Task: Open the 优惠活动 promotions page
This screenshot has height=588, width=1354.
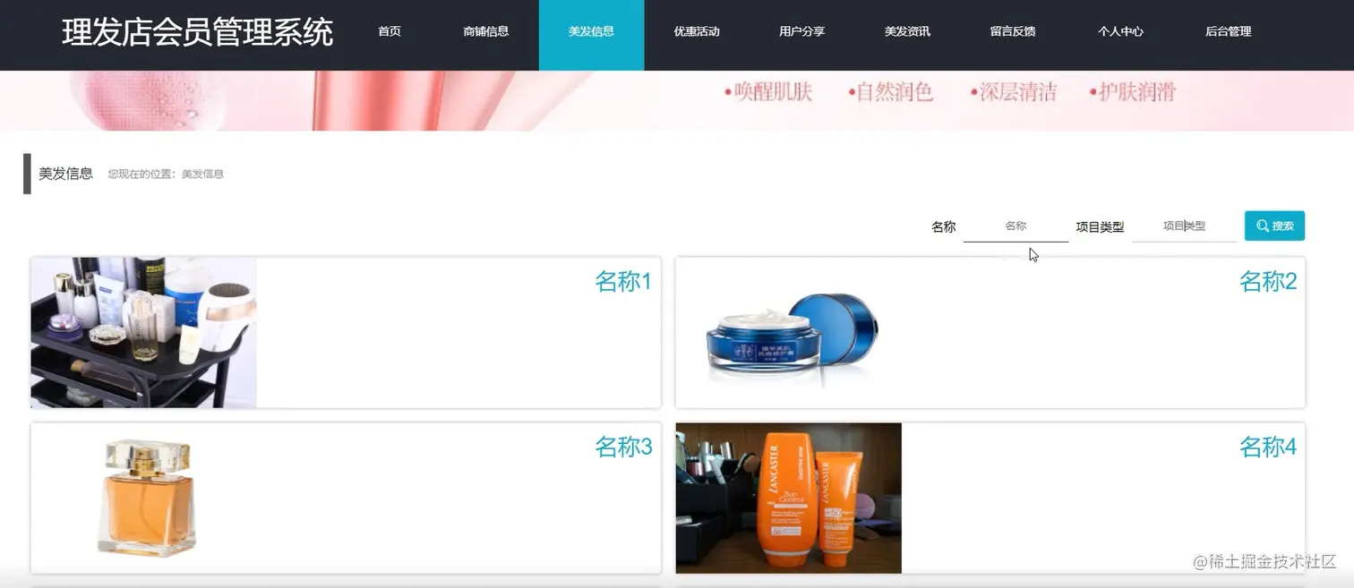Action: tap(696, 30)
